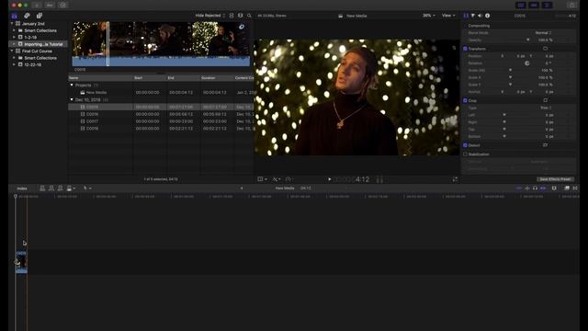Image resolution: width=588 pixels, height=331 pixels.
Task: Sort browser list by Name column
Action: pos(100,77)
